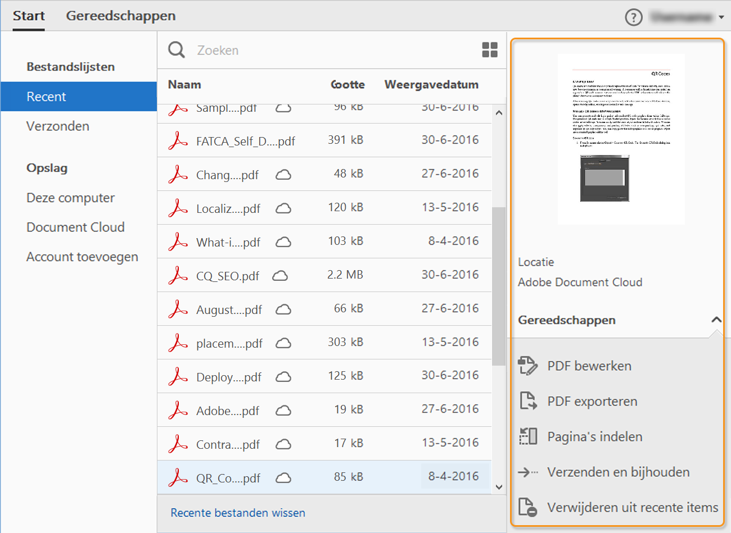Click Account toevoegen
Image resolution: width=731 pixels, height=533 pixels.
tap(82, 257)
